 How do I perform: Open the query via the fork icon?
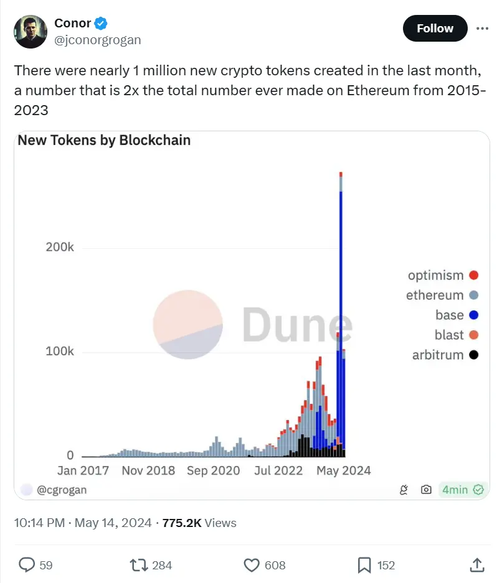(404, 490)
